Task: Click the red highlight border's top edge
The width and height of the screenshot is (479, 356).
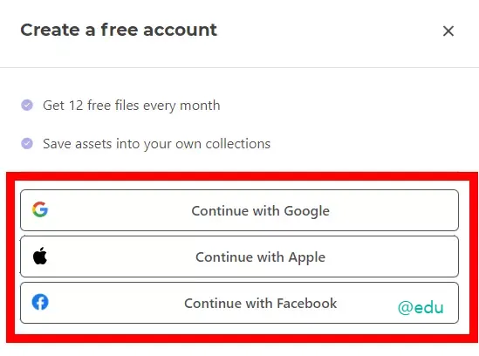Action: [243, 176]
